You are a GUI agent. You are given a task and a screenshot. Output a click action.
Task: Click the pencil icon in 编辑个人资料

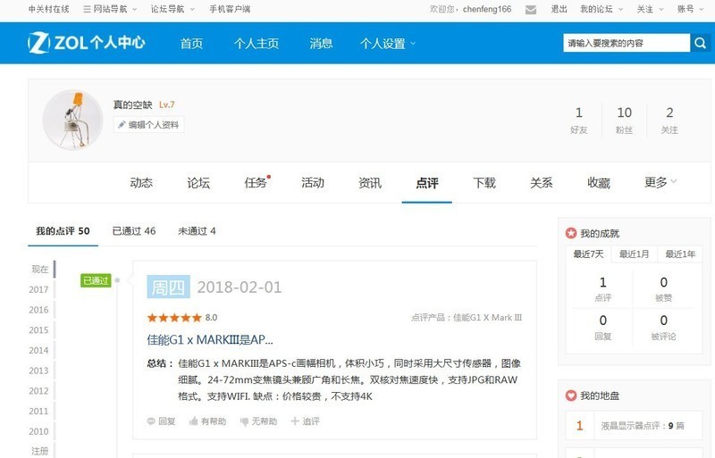[x=122, y=124]
